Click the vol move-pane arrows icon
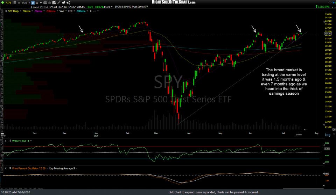The height and width of the screenshot is (195, 336). [x=91, y=11]
